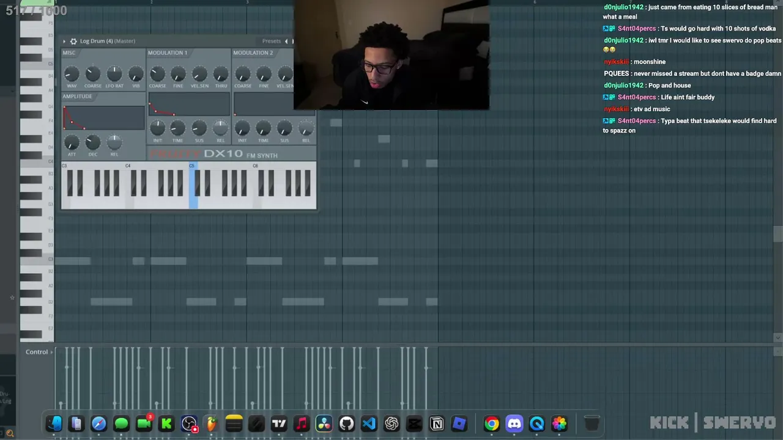Adjust the Modulation 2 TIME envelope knob
Viewport: 783px width, 440px height.
tap(264, 128)
